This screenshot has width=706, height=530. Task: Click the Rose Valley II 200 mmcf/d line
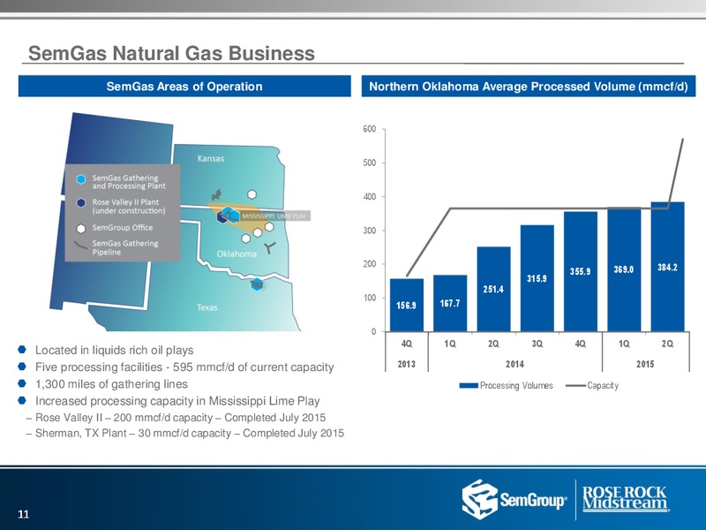click(x=180, y=418)
